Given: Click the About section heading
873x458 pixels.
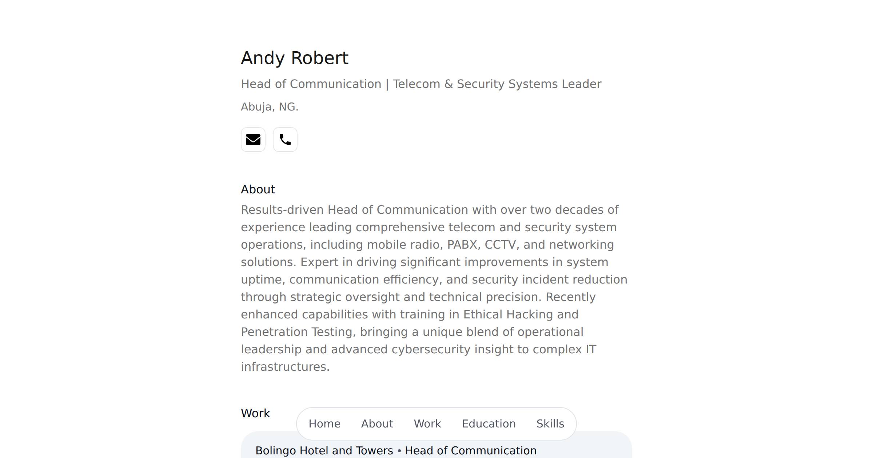Looking at the screenshot, I should coord(258,189).
